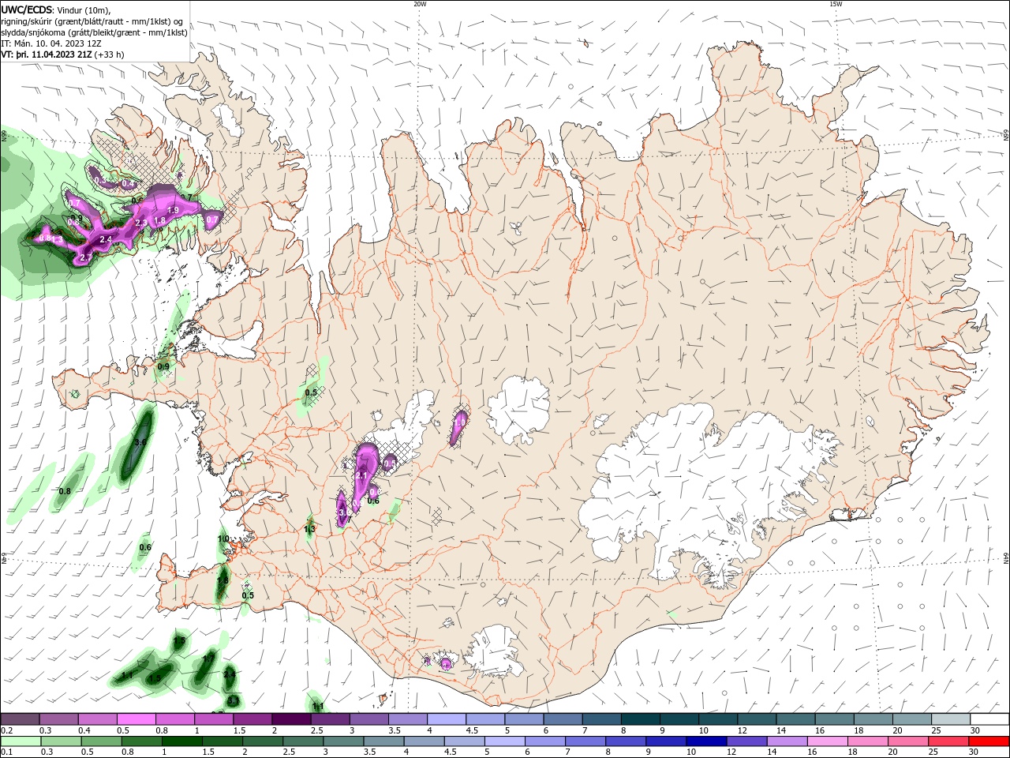Click the 1.8 rain value on Reykjanes
The height and width of the screenshot is (758, 1010).
tap(223, 580)
